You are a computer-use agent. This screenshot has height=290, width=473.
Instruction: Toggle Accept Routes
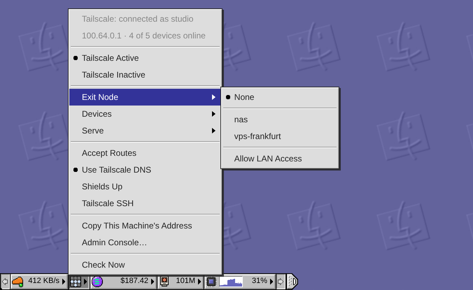[x=145, y=153]
